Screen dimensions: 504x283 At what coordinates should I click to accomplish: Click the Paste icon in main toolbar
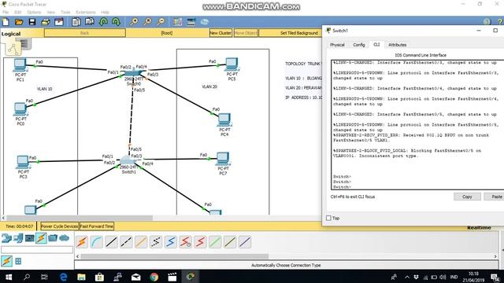click(90, 22)
